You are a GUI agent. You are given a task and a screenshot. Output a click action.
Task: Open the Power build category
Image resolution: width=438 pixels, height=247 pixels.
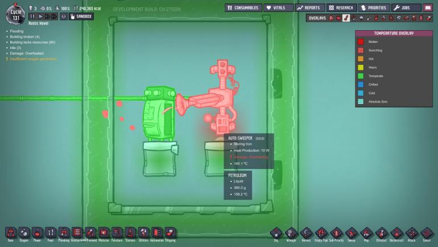click(37, 233)
